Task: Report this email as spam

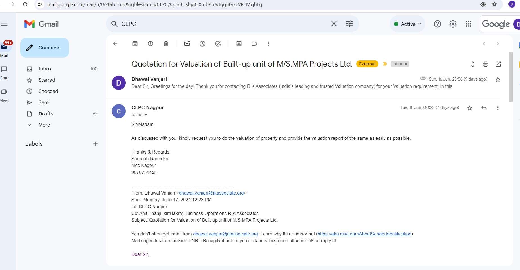Action: pos(151,44)
